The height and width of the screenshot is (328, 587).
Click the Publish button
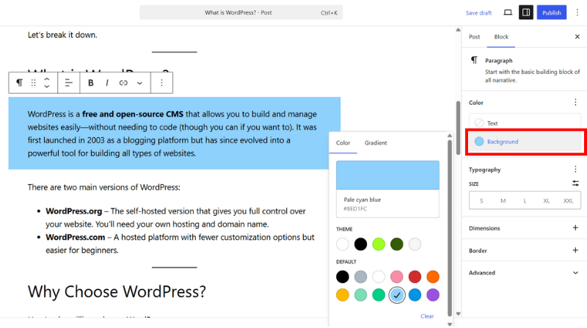(x=552, y=12)
